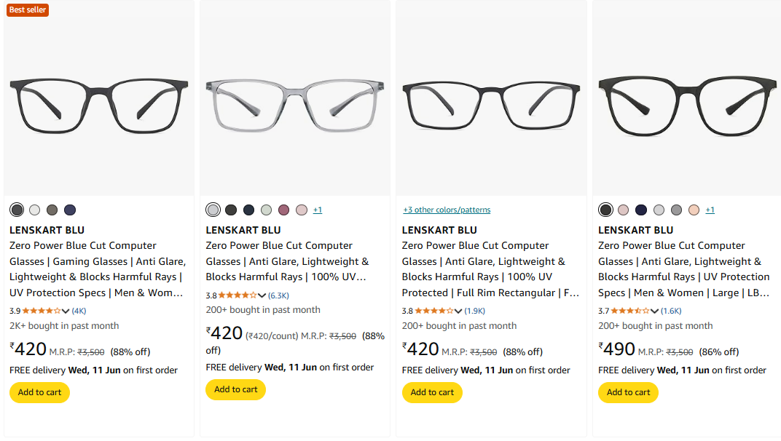
Task: Select the navy swatch on fourth product
Action: pos(641,210)
